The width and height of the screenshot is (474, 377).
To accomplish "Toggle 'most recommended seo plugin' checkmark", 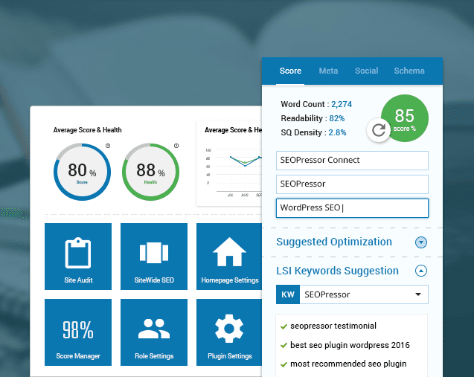I will click(283, 364).
